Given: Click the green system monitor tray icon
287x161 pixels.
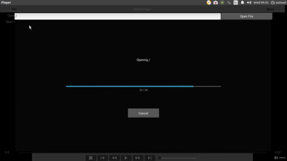Looking at the screenshot, I should (222, 3).
